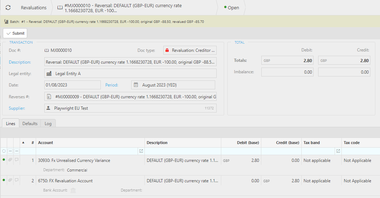Image resolution: width=380 pixels, height=198 pixels.
Task: Click the Credit (base) column filter box
Action: pyautogui.click(x=281, y=151)
